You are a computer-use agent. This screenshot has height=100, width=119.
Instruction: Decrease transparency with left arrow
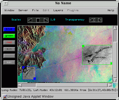point(91,20)
